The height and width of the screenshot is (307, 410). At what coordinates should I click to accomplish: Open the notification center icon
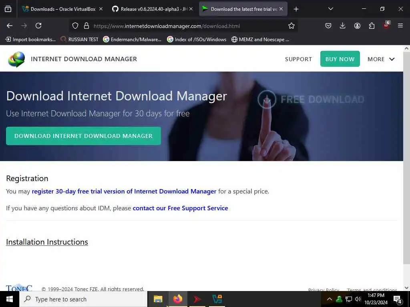coord(398,299)
